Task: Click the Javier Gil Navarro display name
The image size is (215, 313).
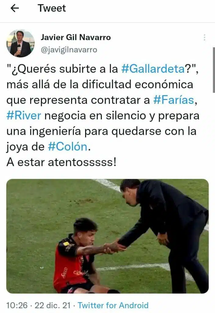Action: pyautogui.click(x=76, y=37)
